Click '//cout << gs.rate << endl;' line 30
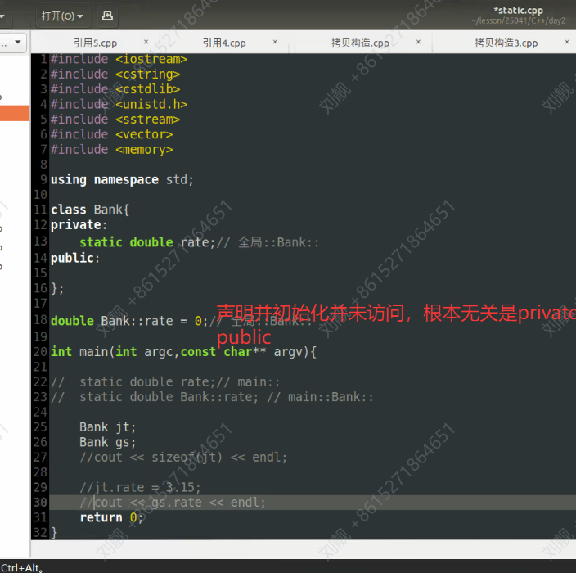Viewport: 576px width, 573px height. pyautogui.click(x=173, y=503)
